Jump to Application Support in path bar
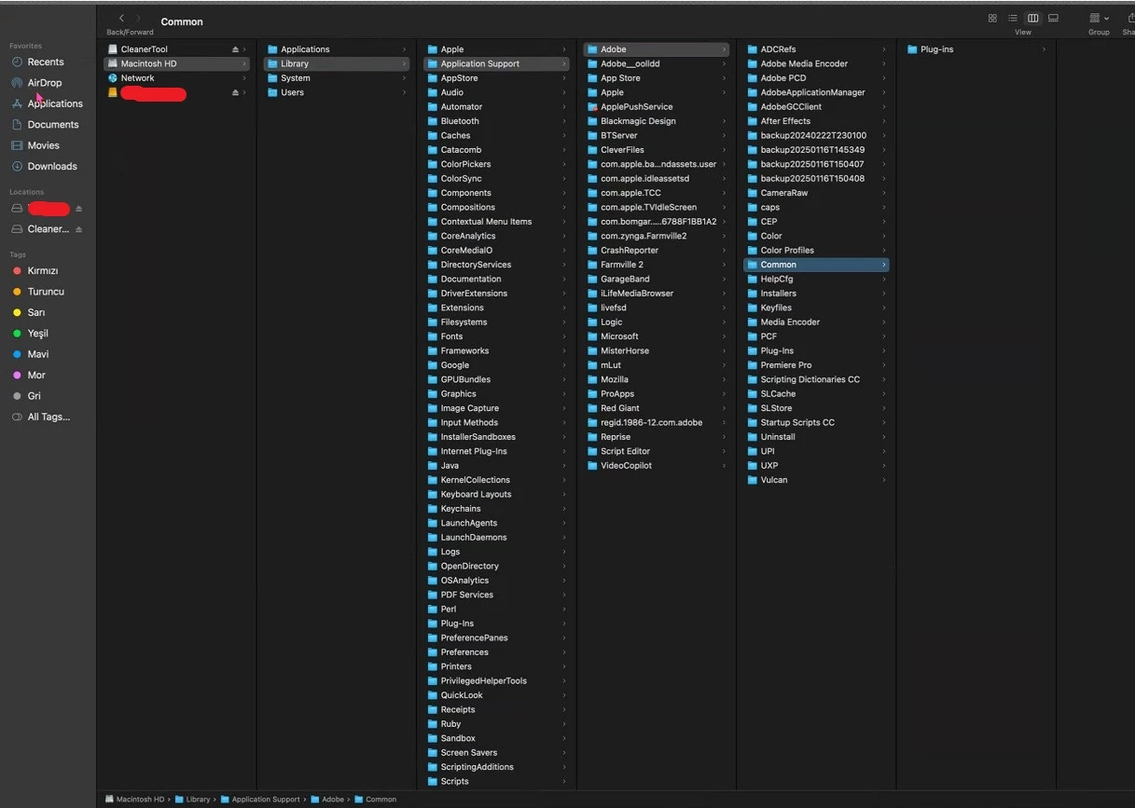1135x808 pixels. point(260,800)
